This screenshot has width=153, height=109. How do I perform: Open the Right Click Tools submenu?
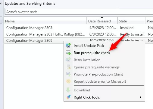click(104, 97)
